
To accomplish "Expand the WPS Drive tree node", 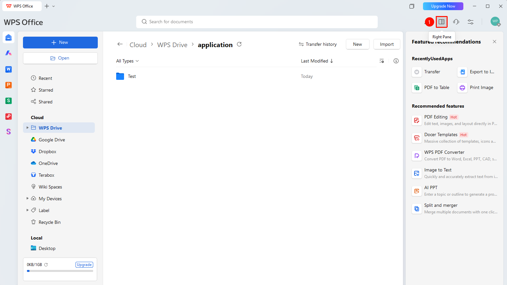I will [x=28, y=128].
